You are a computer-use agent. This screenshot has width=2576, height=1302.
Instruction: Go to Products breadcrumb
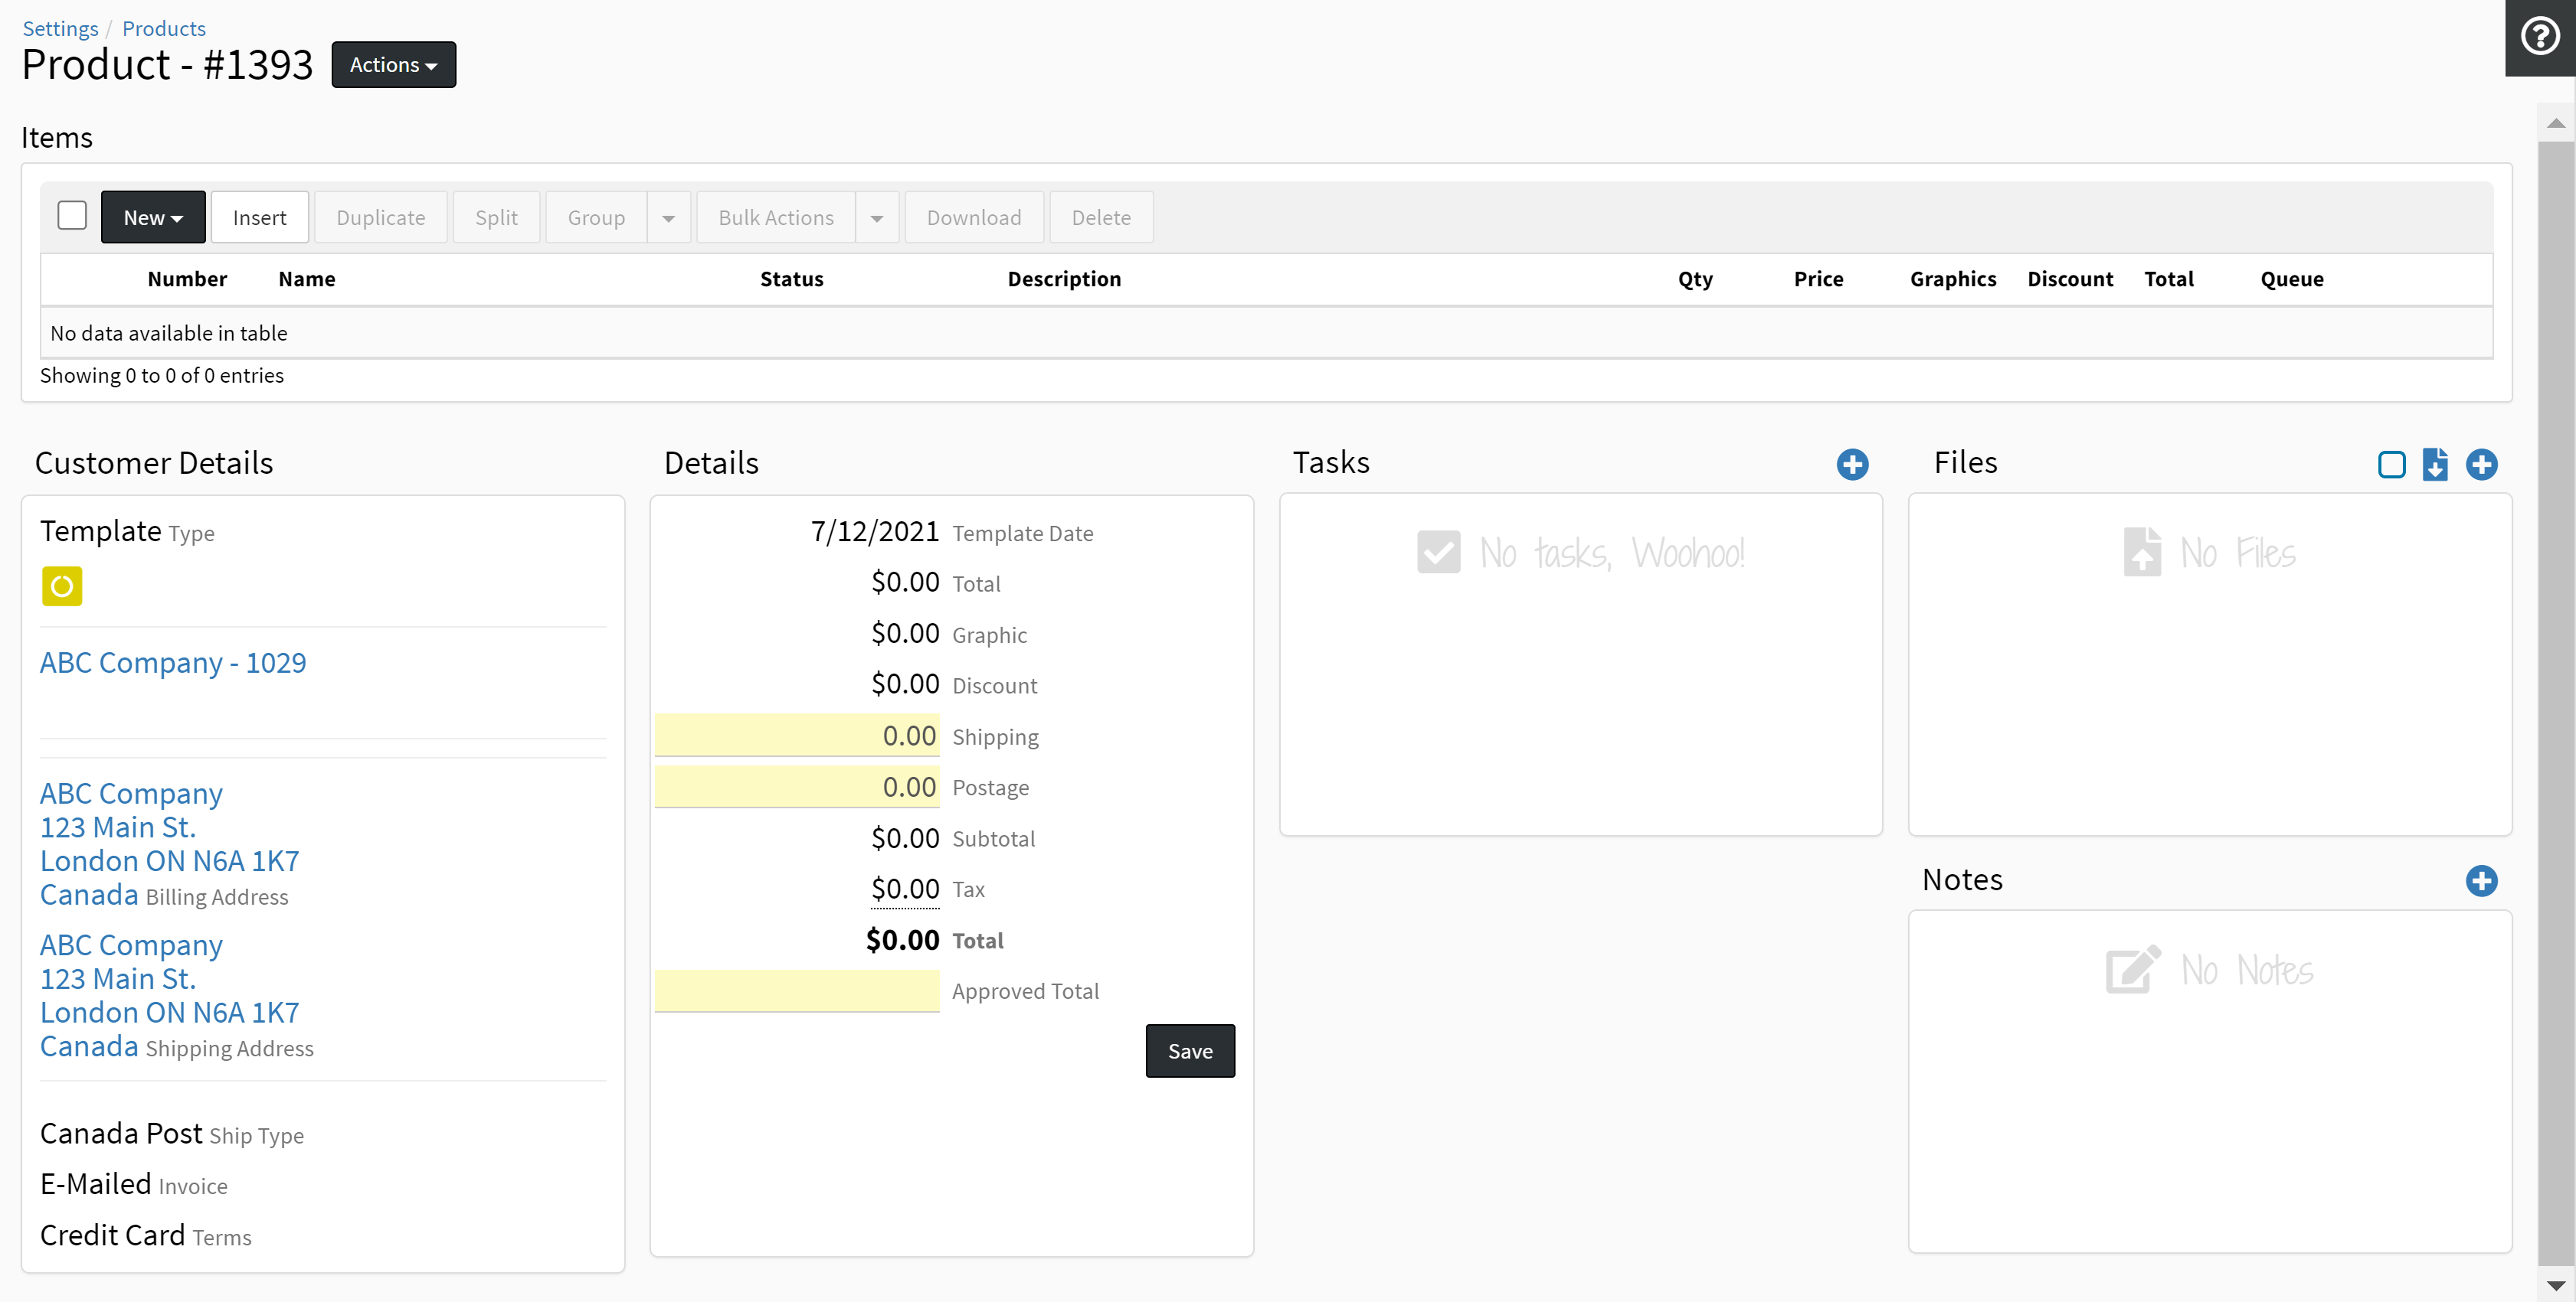coord(164,28)
